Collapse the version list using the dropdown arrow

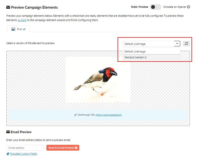point(177,44)
